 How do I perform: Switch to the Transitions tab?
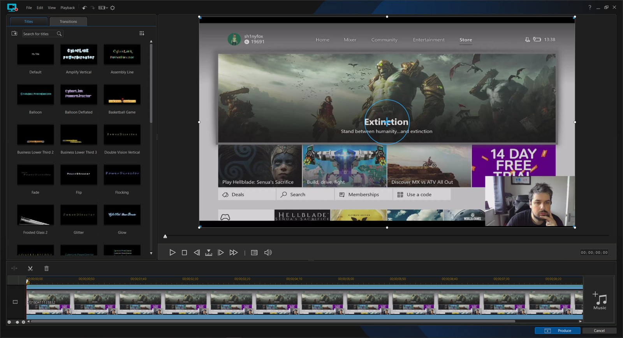coord(69,21)
